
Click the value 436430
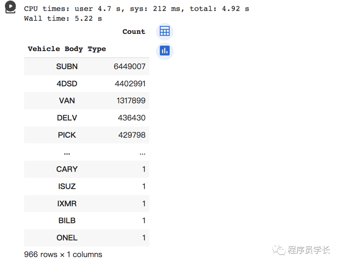tap(132, 118)
